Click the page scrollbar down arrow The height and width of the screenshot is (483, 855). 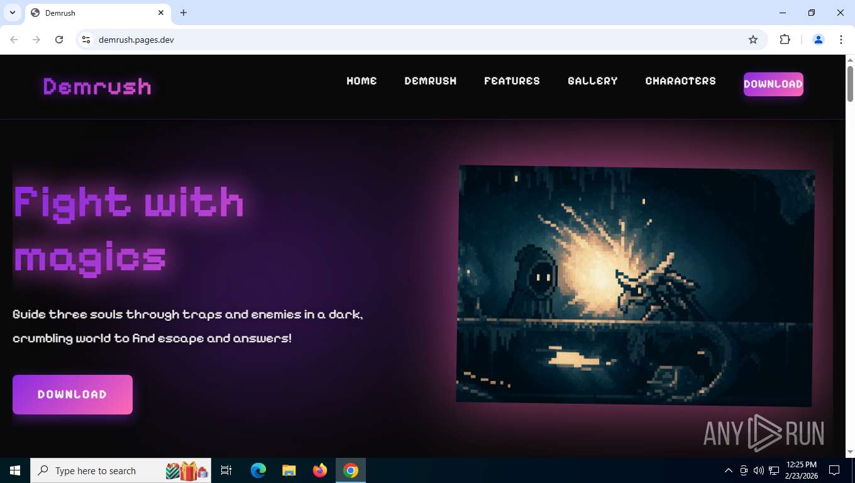click(850, 452)
